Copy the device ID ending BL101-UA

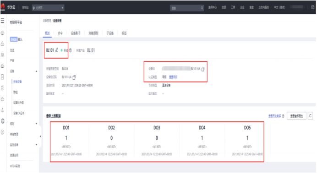coord(203,69)
